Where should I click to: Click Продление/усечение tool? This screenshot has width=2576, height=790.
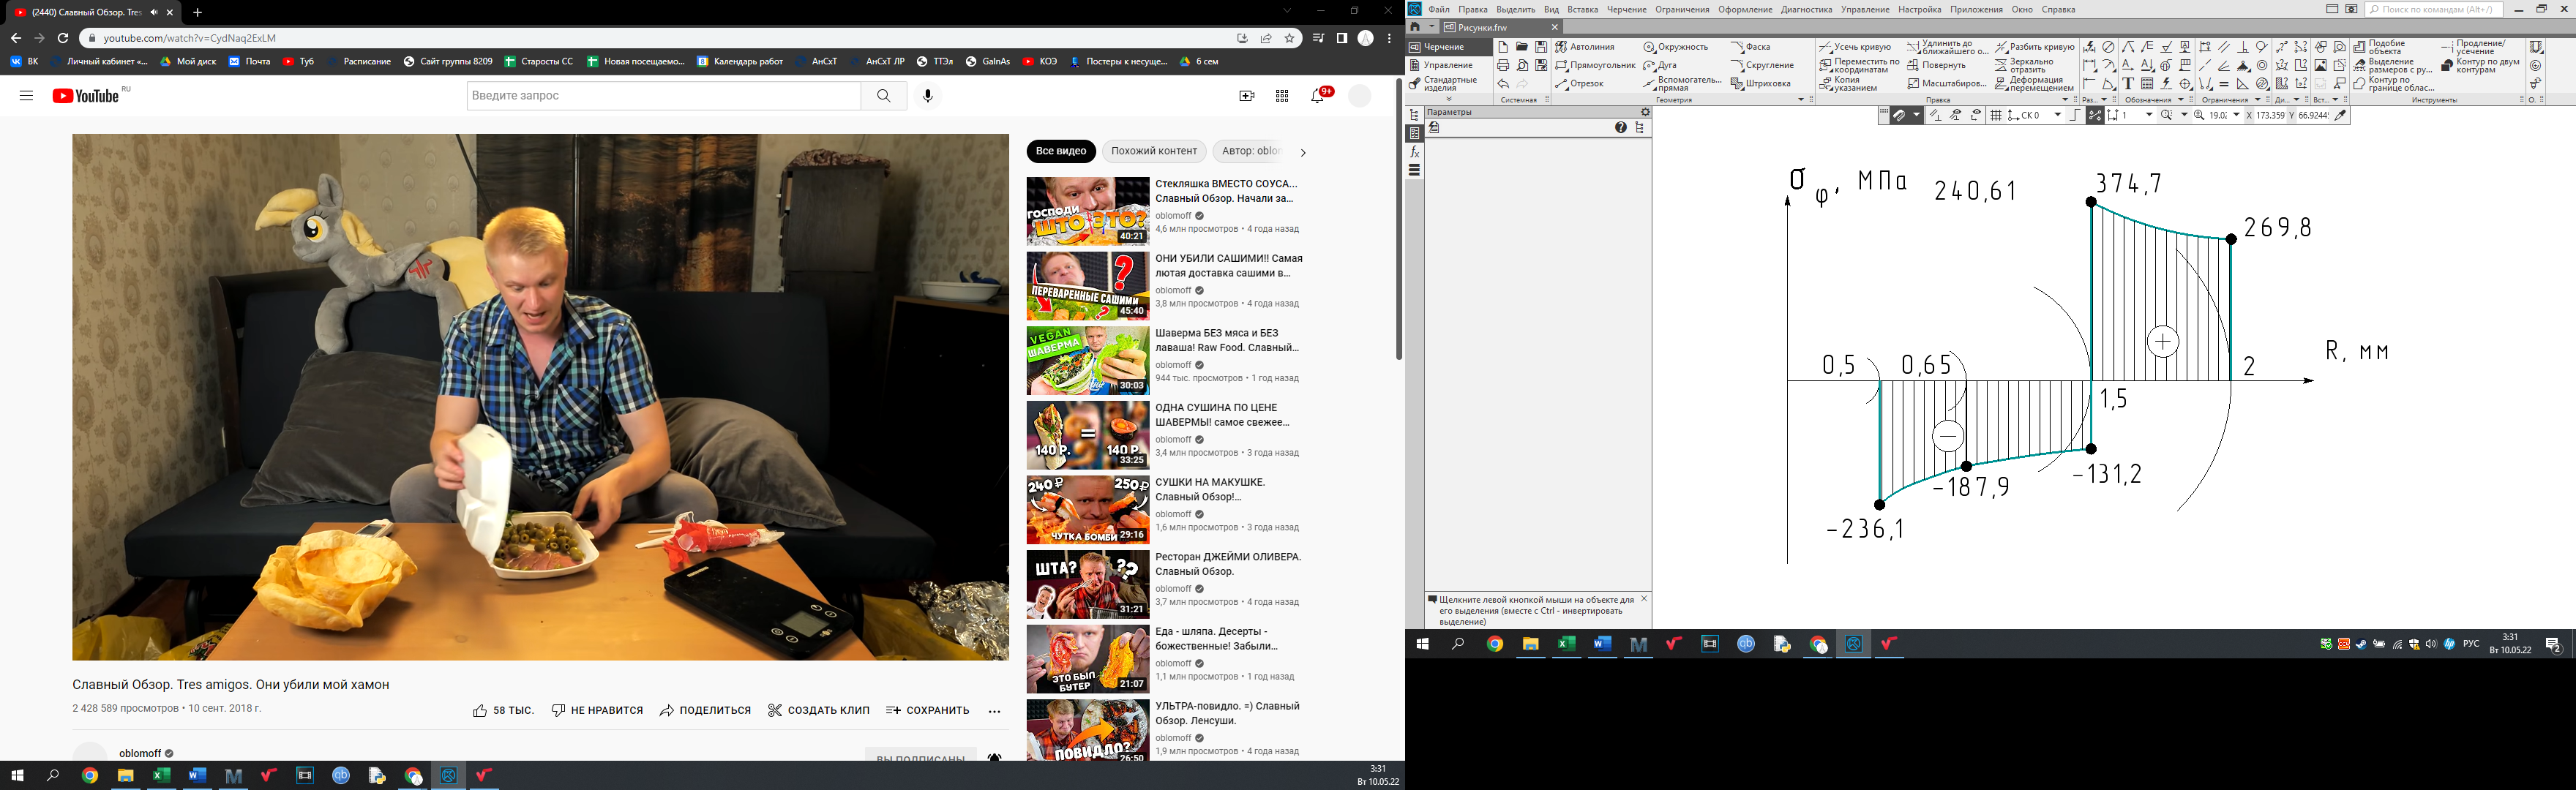(2474, 47)
